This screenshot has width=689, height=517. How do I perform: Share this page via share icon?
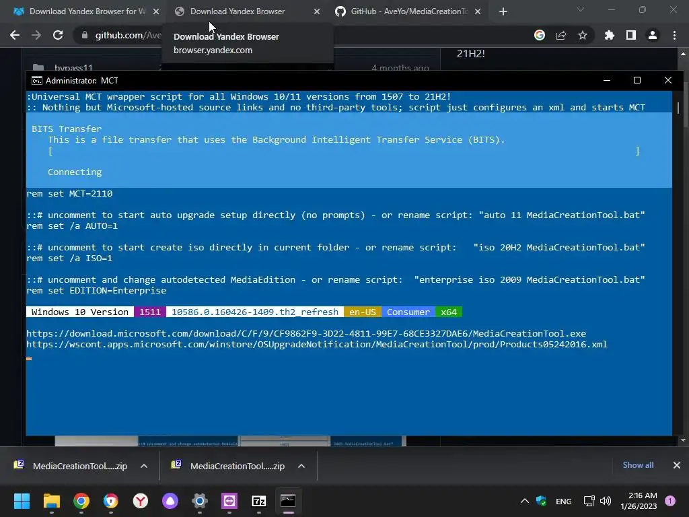pyautogui.click(x=561, y=35)
